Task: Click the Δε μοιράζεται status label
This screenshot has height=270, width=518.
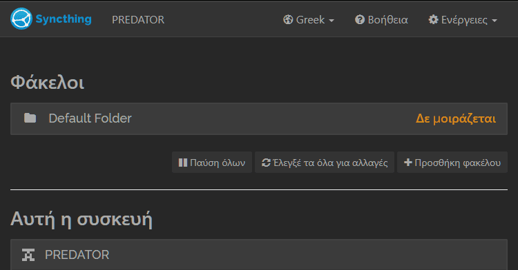Action: (x=456, y=118)
